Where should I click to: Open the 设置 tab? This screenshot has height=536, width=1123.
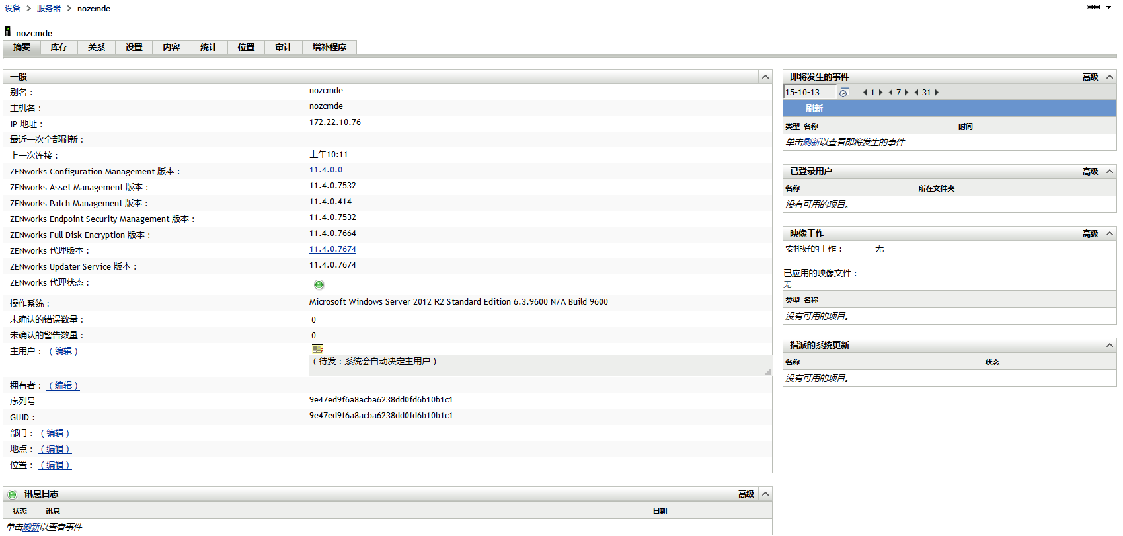134,47
